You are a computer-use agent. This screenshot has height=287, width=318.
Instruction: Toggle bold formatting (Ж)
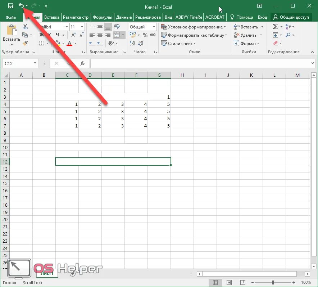[41, 35]
